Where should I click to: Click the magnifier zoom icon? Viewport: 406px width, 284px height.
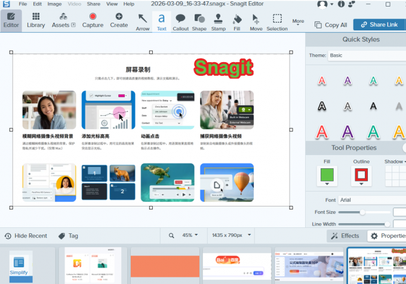tap(171, 236)
